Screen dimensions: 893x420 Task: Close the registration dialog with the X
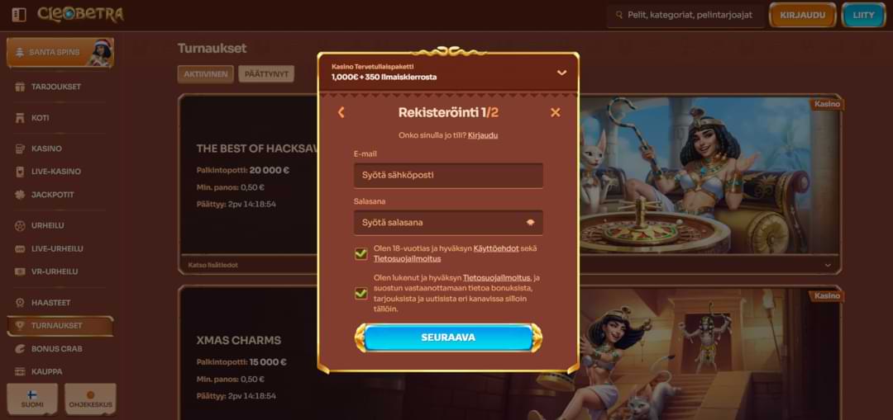point(556,112)
